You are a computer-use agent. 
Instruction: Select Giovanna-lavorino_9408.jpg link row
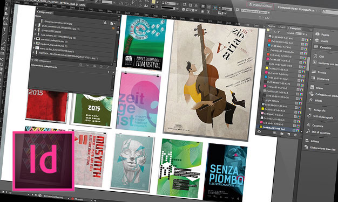[x=58, y=22]
